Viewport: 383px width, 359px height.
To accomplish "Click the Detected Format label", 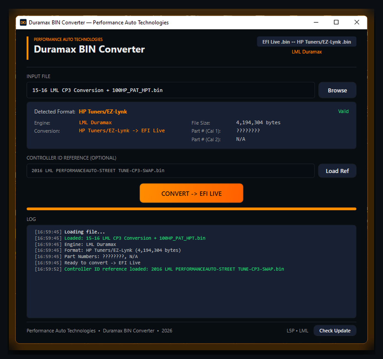I will (x=55, y=112).
